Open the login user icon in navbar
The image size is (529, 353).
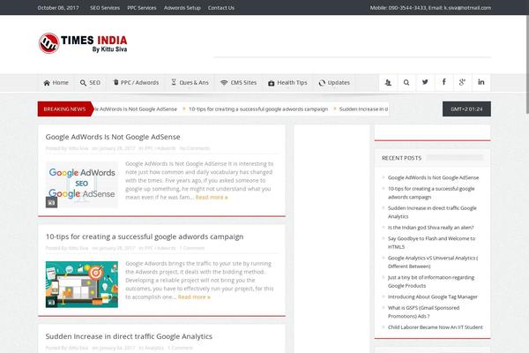click(388, 82)
